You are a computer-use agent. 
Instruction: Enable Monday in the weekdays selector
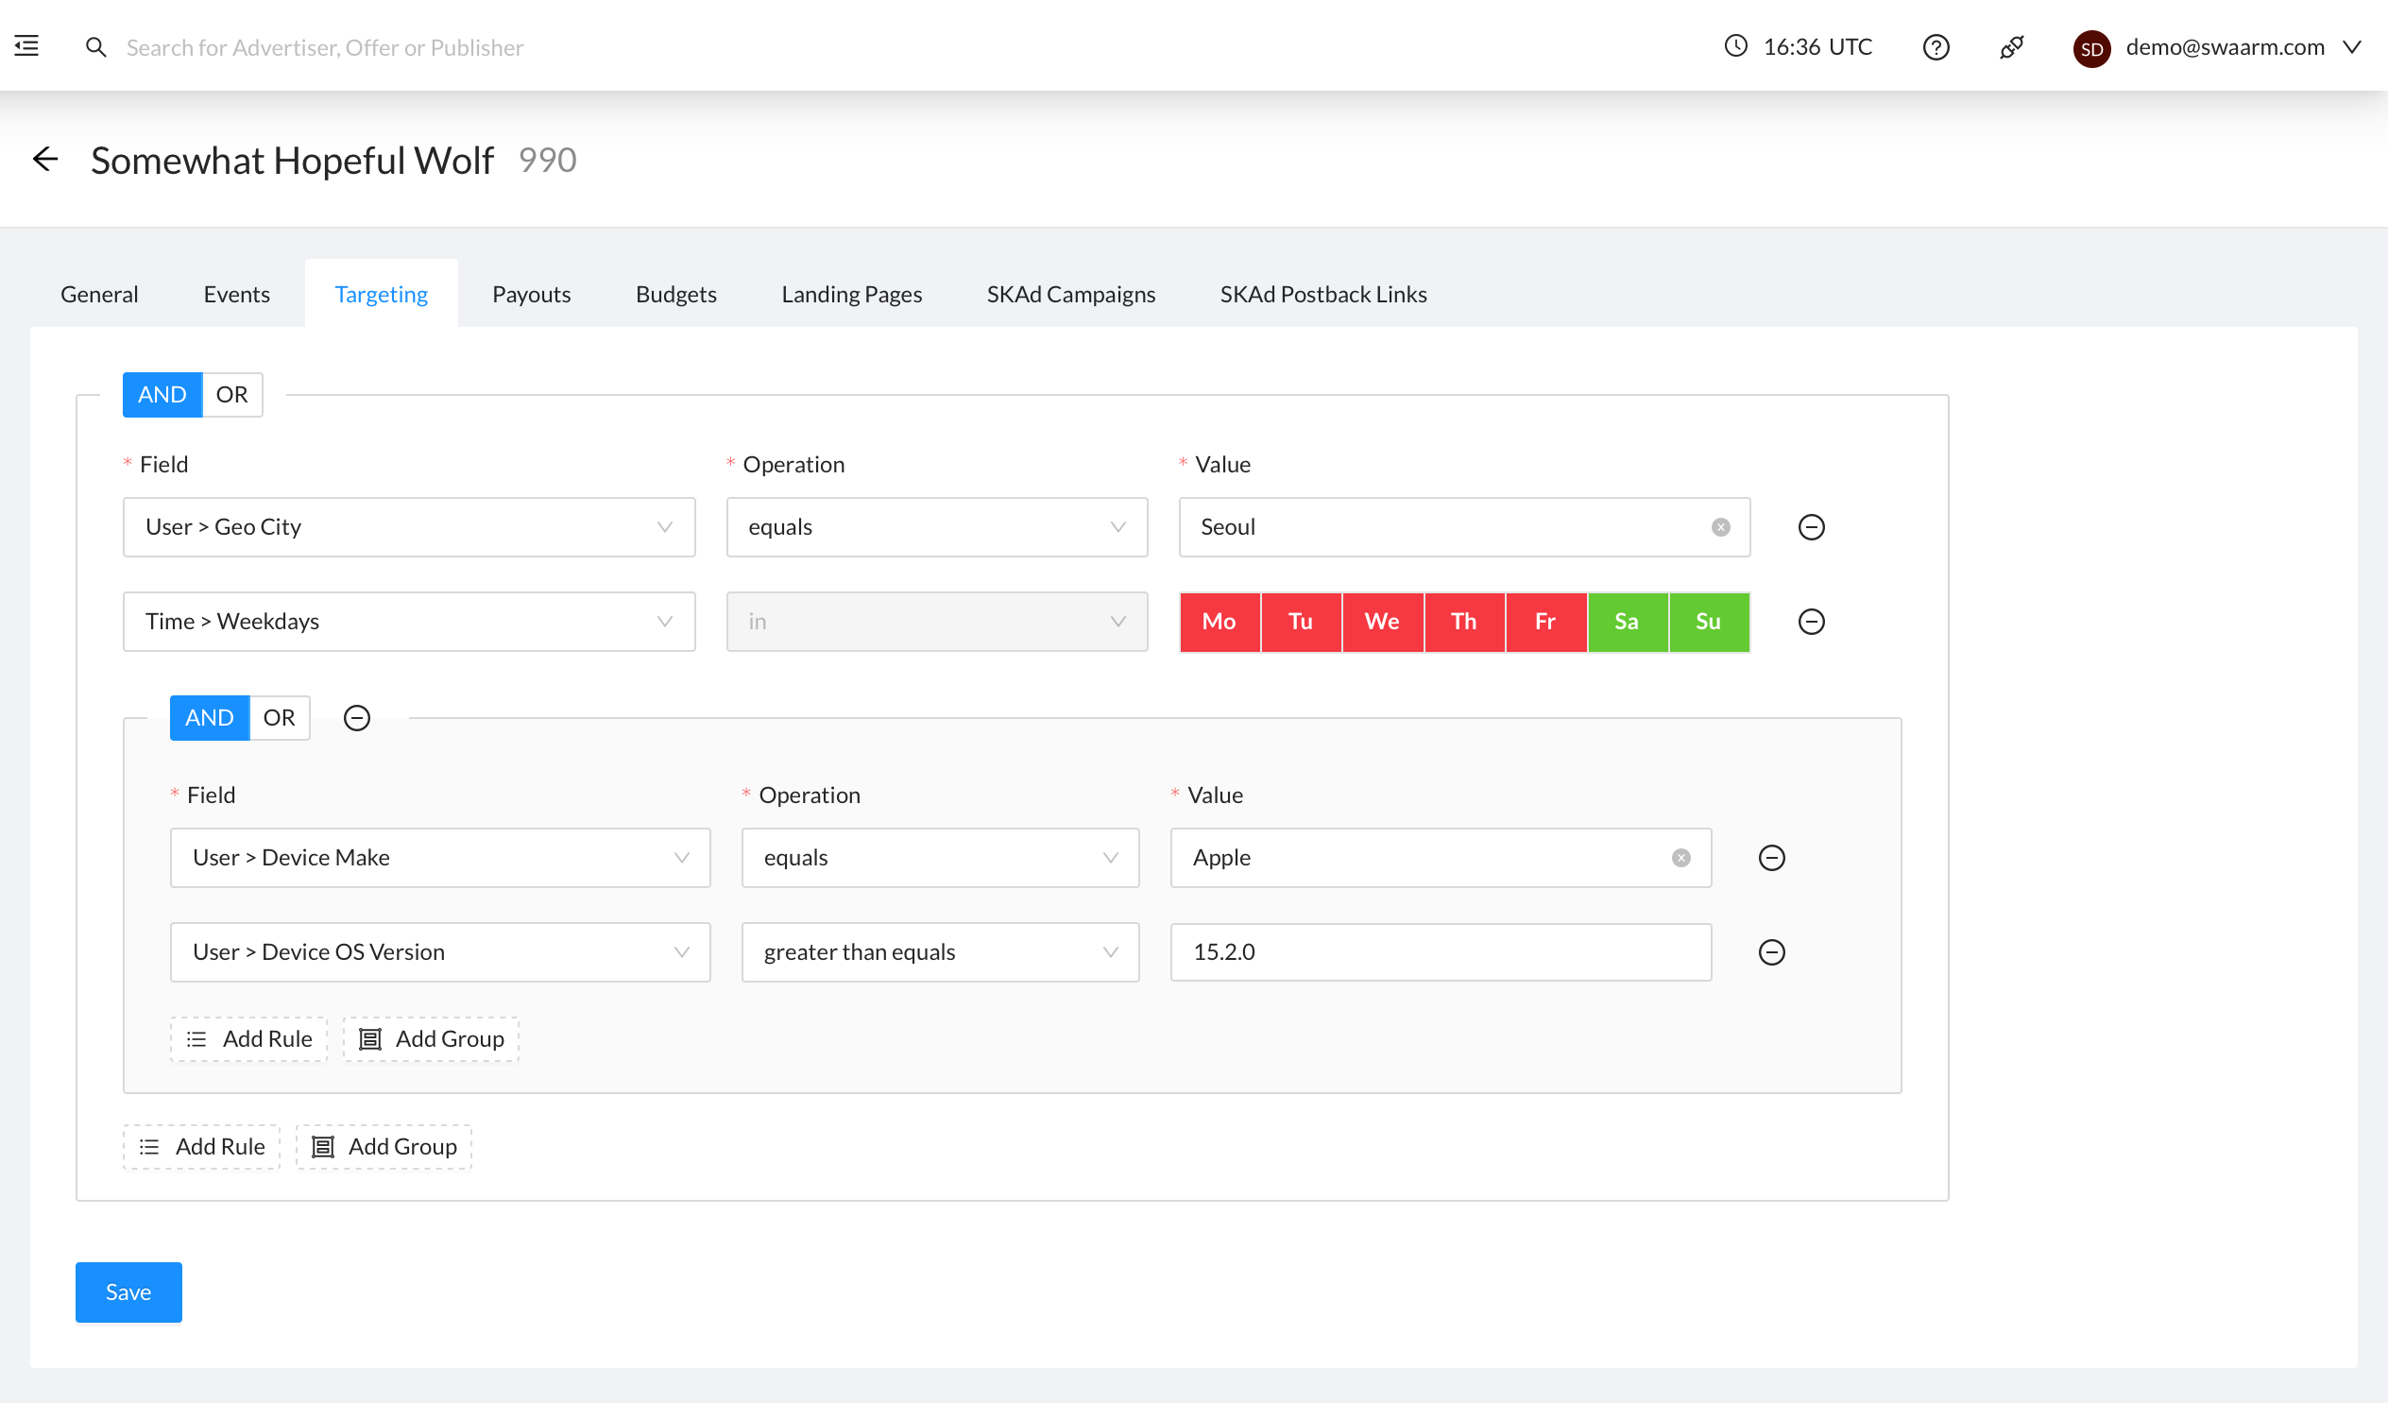coord(1220,622)
